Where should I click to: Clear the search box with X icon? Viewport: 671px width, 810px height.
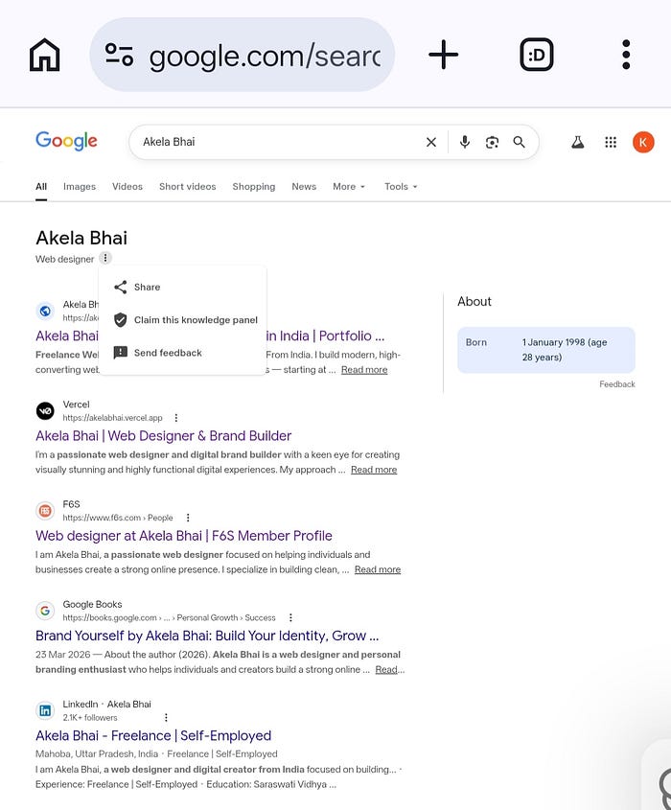[431, 142]
